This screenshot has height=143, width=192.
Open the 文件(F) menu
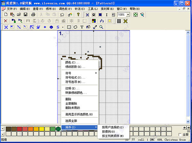coord(12,9)
